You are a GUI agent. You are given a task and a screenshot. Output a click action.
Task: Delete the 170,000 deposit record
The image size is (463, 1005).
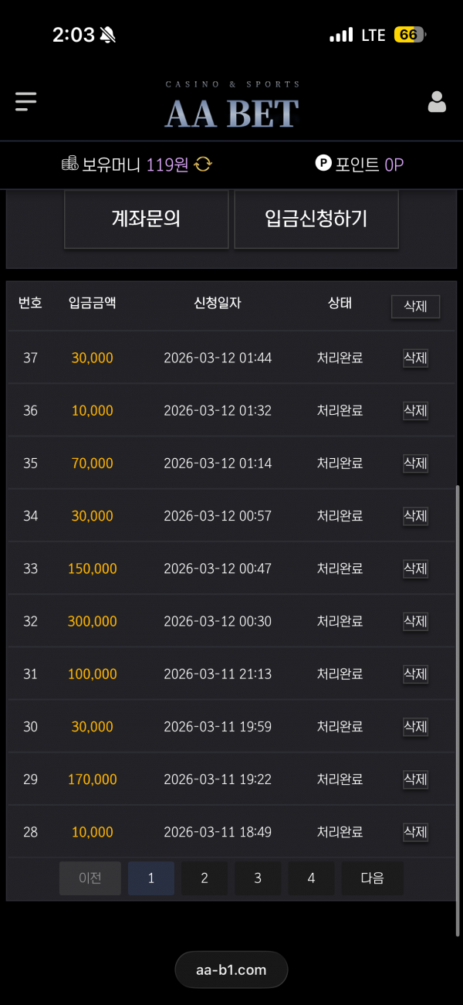click(415, 779)
